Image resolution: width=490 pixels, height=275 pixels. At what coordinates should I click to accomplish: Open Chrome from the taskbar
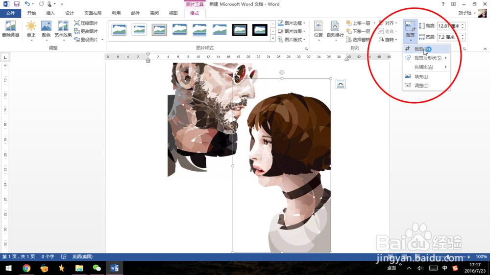pos(26,268)
